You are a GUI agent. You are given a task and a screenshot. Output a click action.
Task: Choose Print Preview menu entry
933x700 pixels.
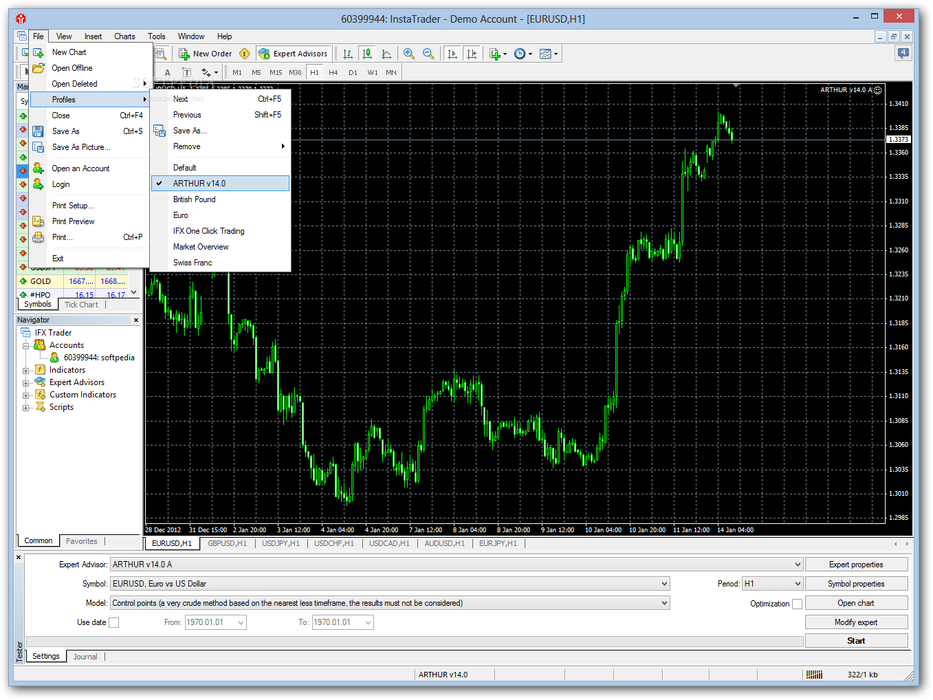[91, 221]
